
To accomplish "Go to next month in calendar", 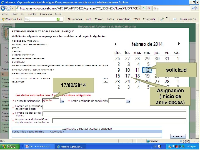I will 179,44.
